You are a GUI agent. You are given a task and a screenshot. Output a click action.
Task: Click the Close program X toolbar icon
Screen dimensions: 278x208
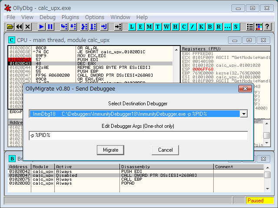tap(27, 27)
